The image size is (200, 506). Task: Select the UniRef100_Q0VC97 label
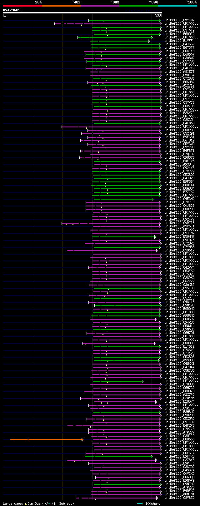179,89
